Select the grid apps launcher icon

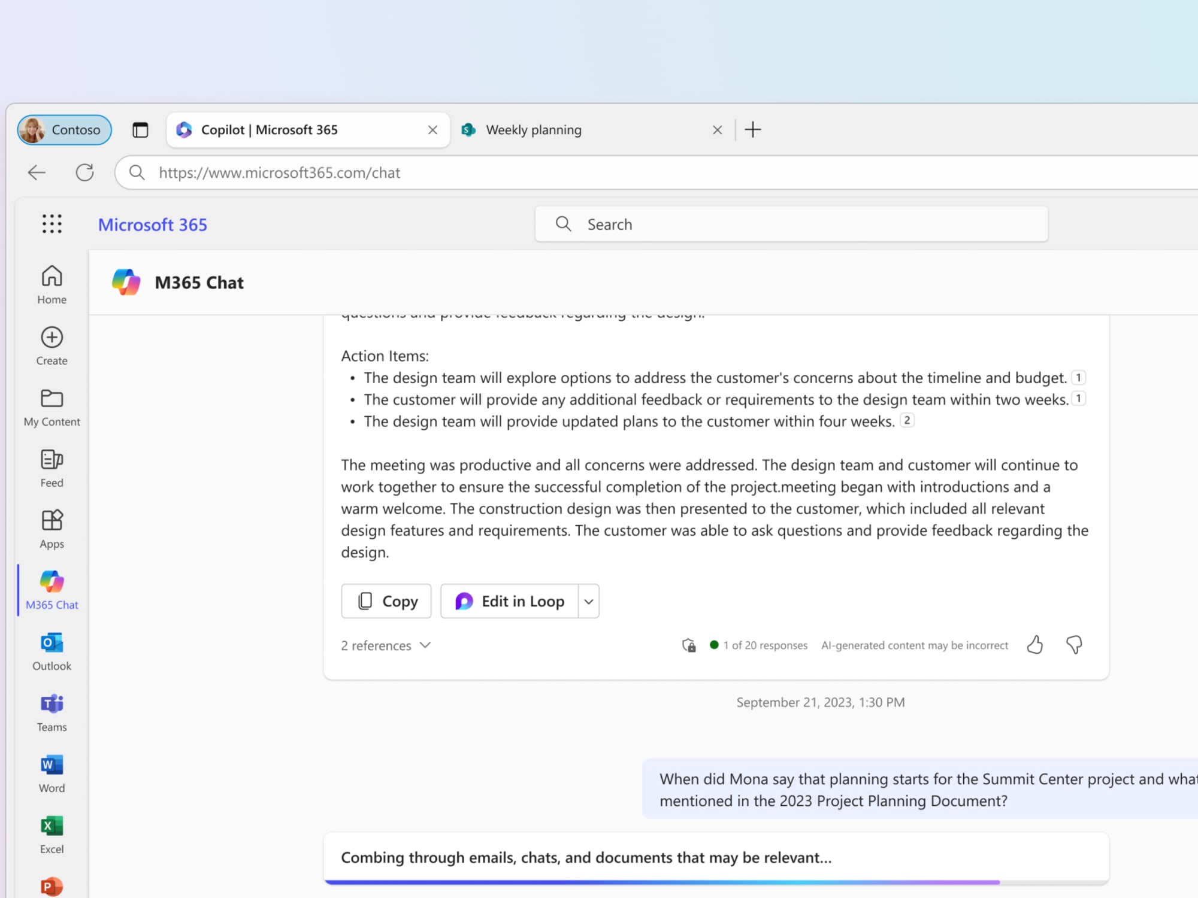click(x=51, y=224)
